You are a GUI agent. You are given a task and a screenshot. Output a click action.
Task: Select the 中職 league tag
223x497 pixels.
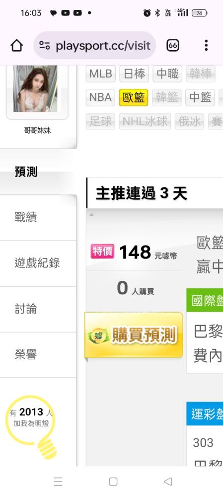167,74
